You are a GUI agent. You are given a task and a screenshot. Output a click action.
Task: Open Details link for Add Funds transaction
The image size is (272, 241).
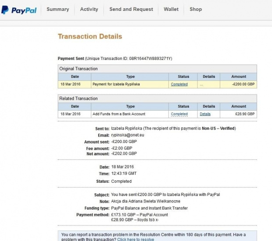point(205,114)
